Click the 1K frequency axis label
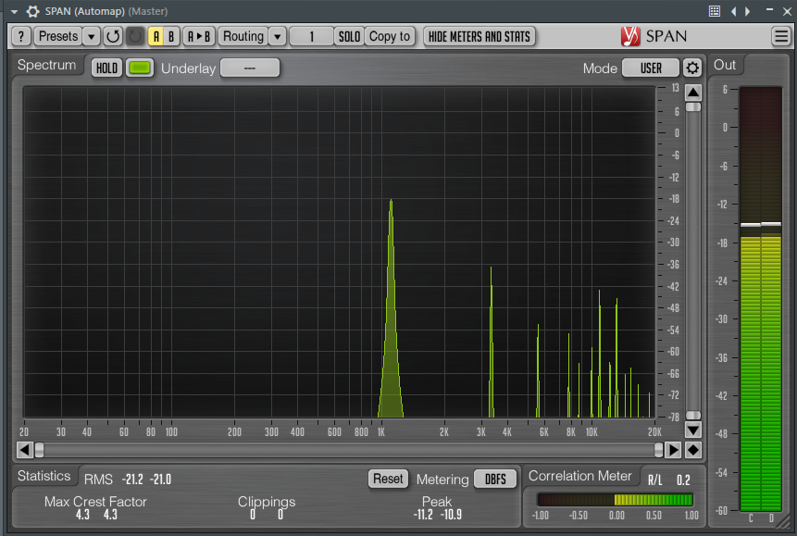 [381, 432]
